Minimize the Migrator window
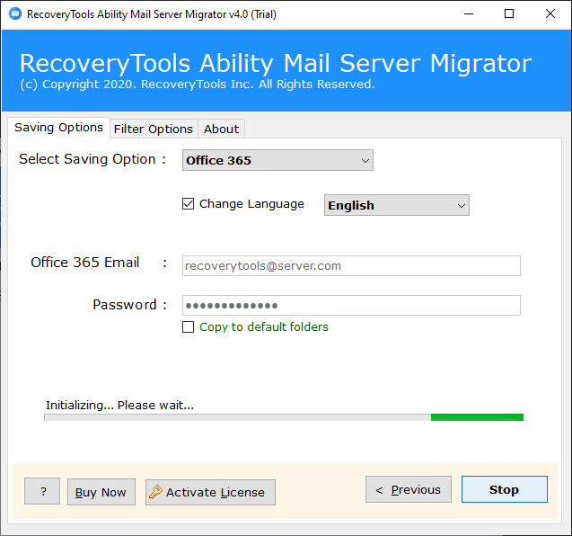 (x=469, y=13)
